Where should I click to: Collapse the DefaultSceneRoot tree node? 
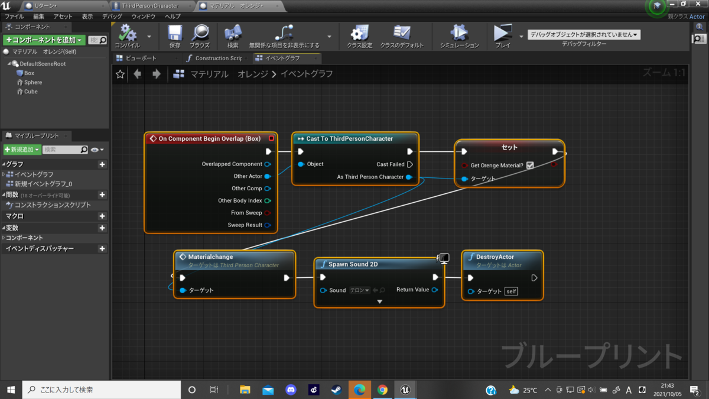9,64
